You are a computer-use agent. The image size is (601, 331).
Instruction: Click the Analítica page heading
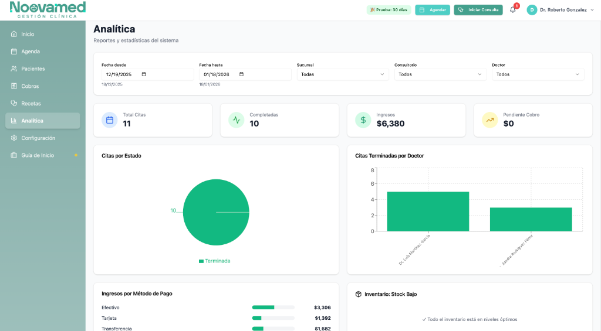[x=114, y=29]
